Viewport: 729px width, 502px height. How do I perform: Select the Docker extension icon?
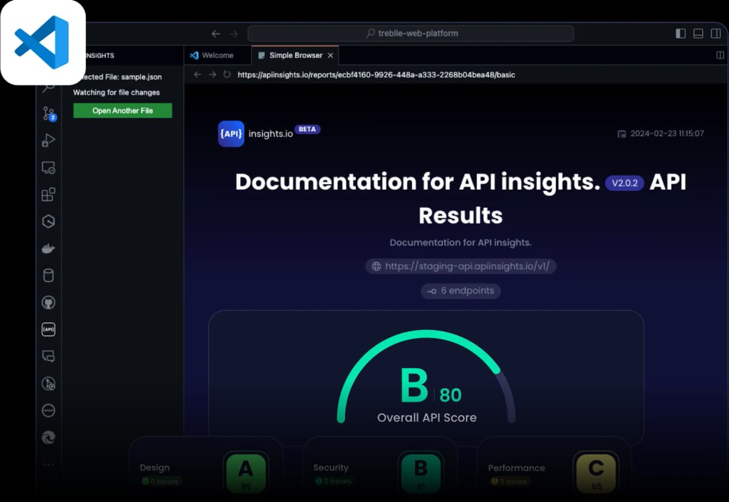tap(49, 248)
